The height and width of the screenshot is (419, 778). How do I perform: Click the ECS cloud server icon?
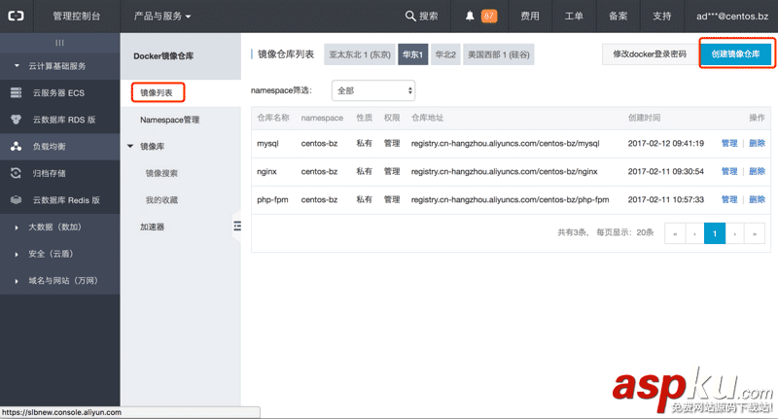[16, 92]
